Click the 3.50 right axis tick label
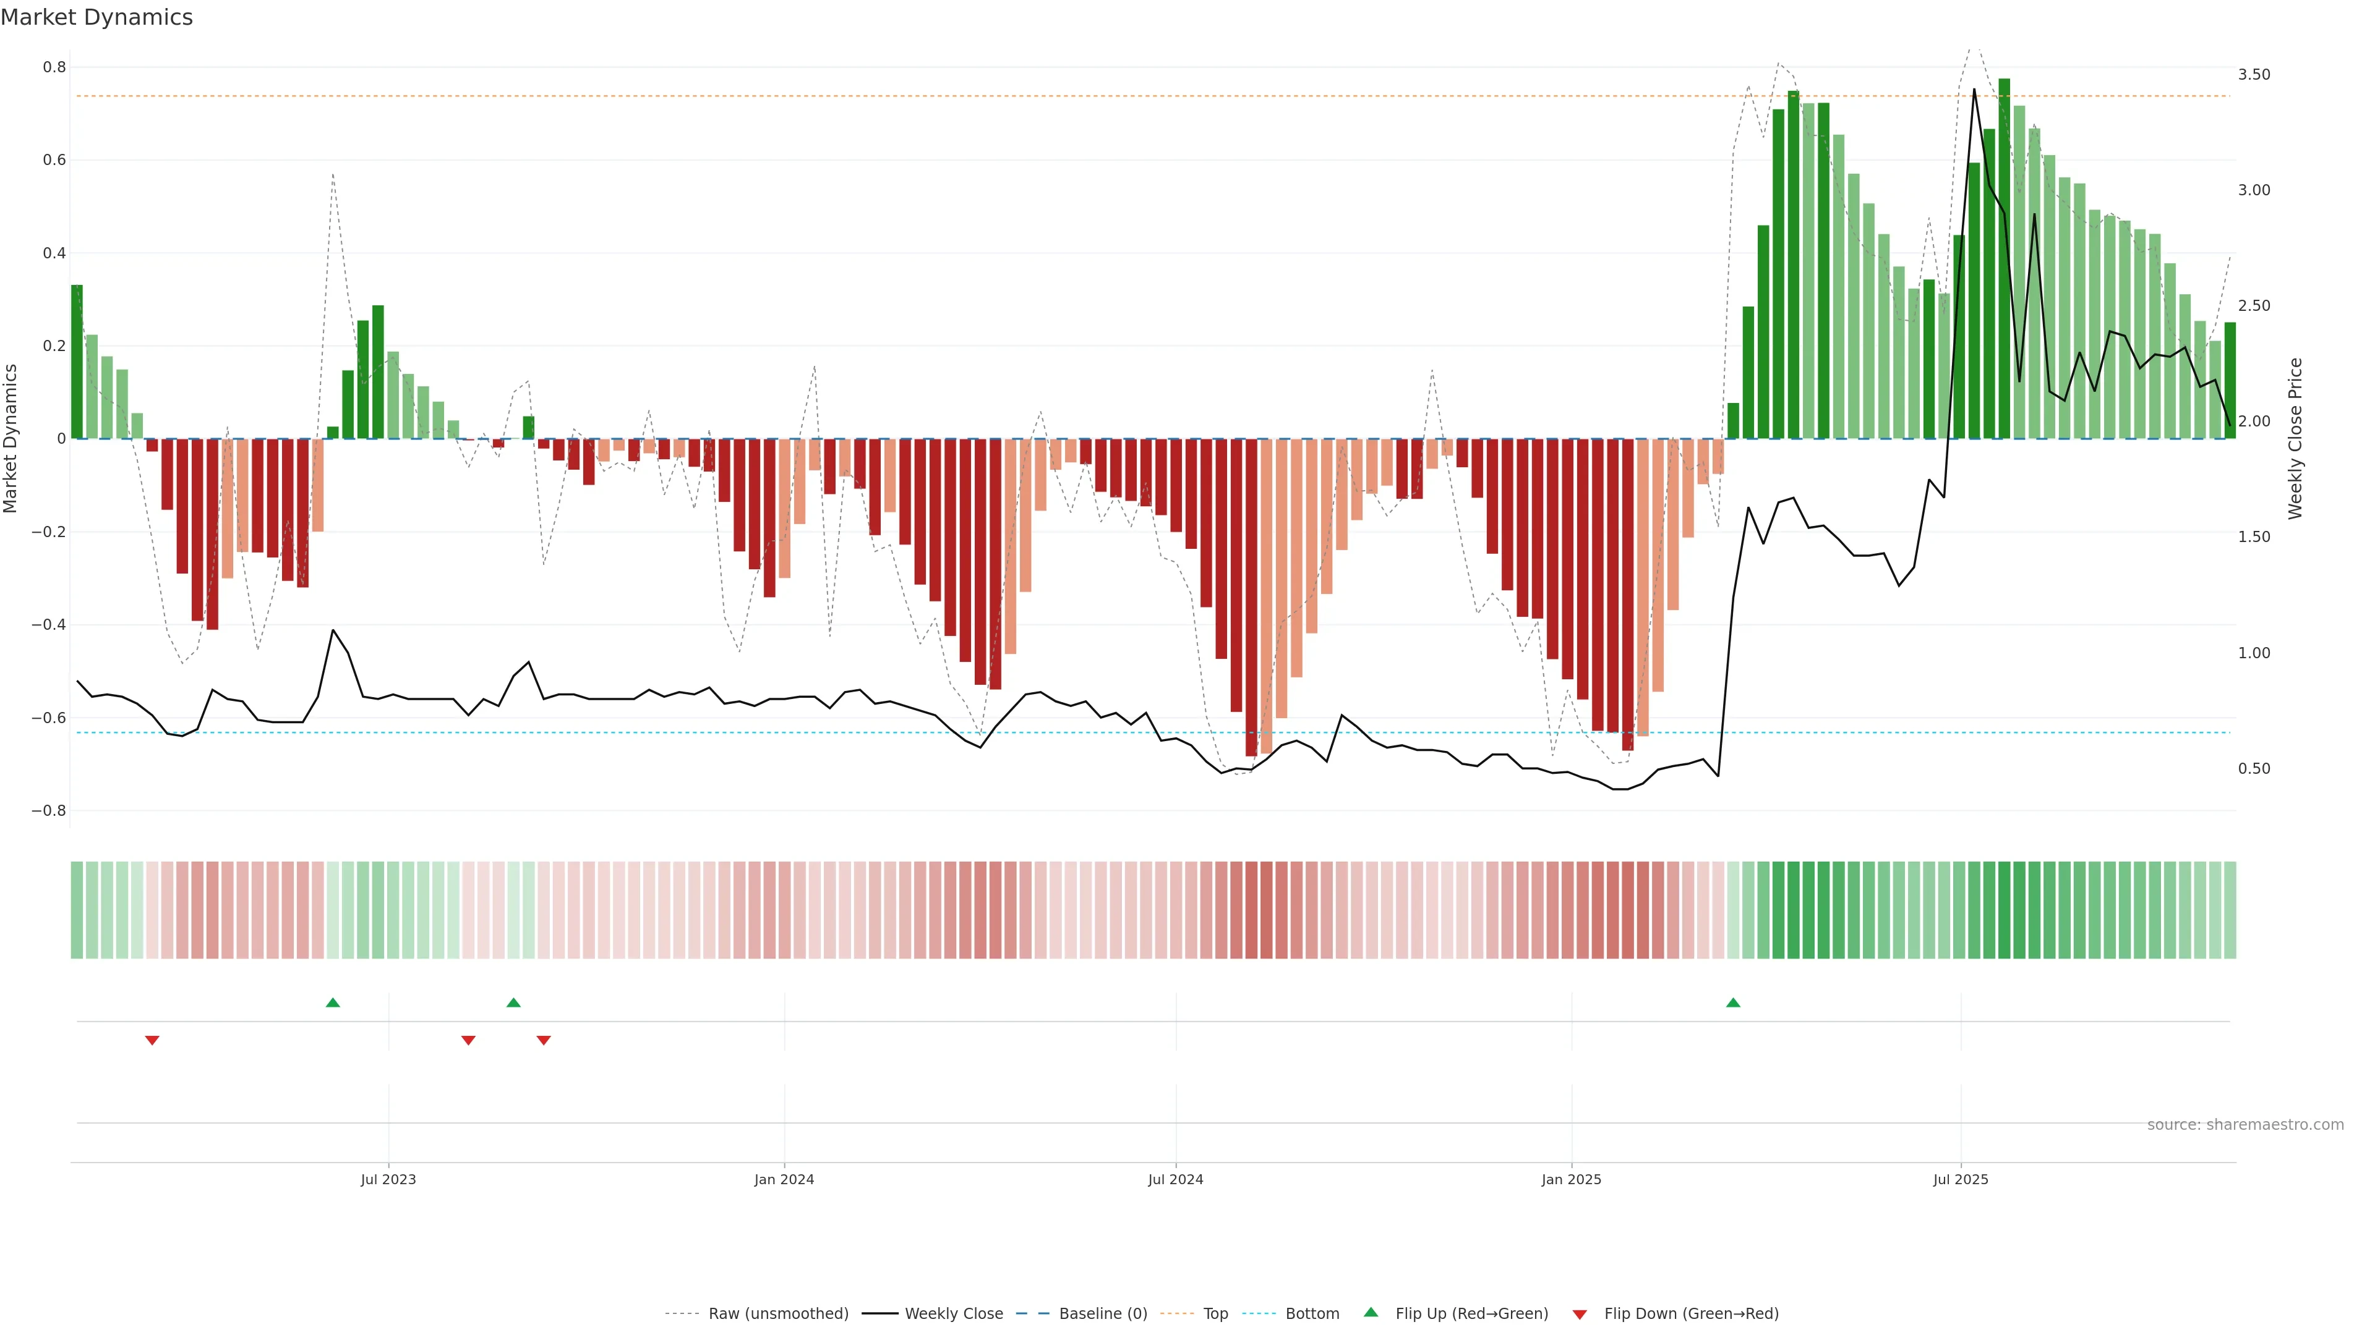2375x1335 pixels. click(x=2253, y=75)
